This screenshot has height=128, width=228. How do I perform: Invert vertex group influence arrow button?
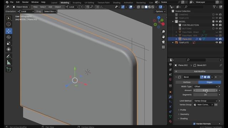point(216,105)
